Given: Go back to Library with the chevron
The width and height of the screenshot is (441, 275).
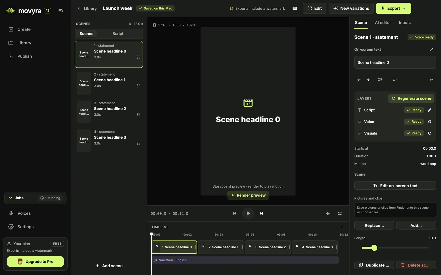Looking at the screenshot, I should click(79, 9).
